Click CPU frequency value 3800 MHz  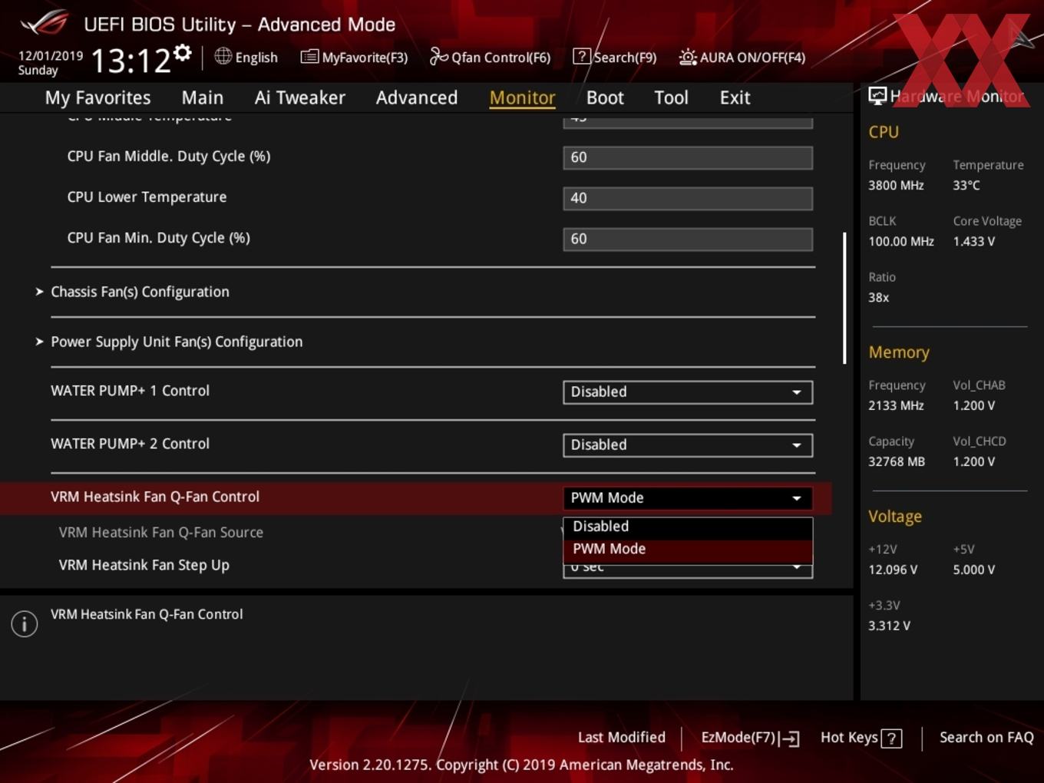coord(896,185)
